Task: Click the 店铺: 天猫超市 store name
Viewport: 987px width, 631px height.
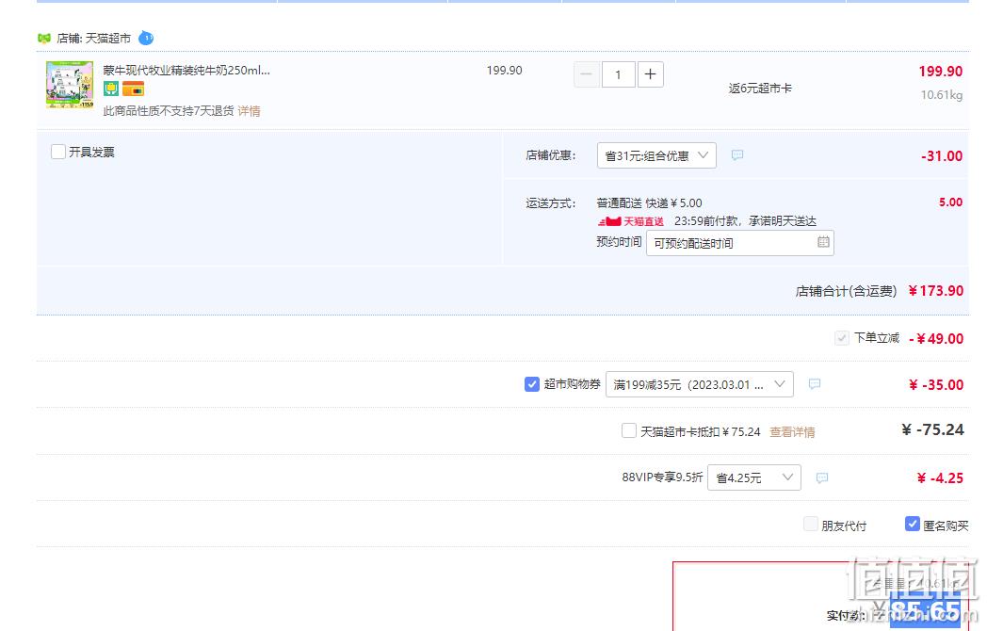Action: tap(94, 39)
